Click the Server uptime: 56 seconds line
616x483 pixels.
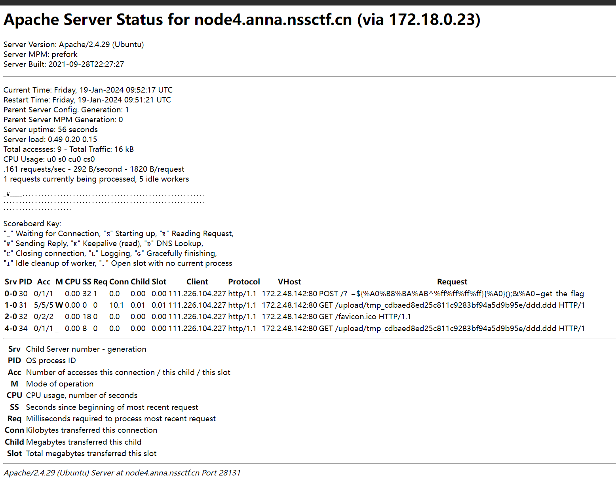[51, 129]
